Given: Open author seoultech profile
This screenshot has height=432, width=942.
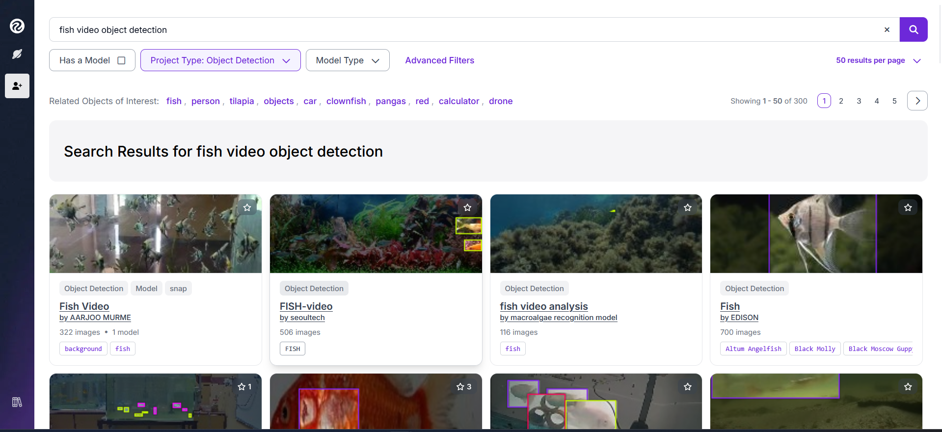Looking at the screenshot, I should pyautogui.click(x=302, y=318).
